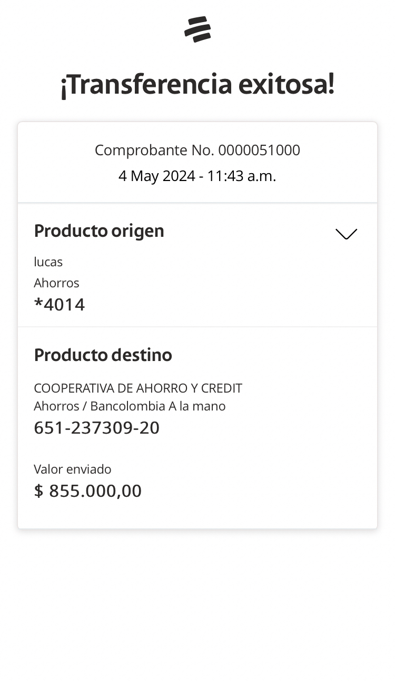Click the Bancolombia A la mano text
The image size is (395, 681).
(x=158, y=406)
